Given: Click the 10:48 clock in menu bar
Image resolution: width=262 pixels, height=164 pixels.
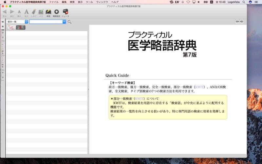Looking at the screenshot, I should (220, 2).
